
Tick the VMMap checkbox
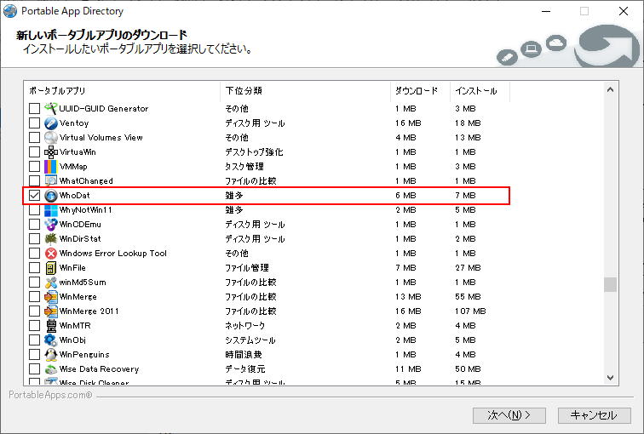coord(34,167)
